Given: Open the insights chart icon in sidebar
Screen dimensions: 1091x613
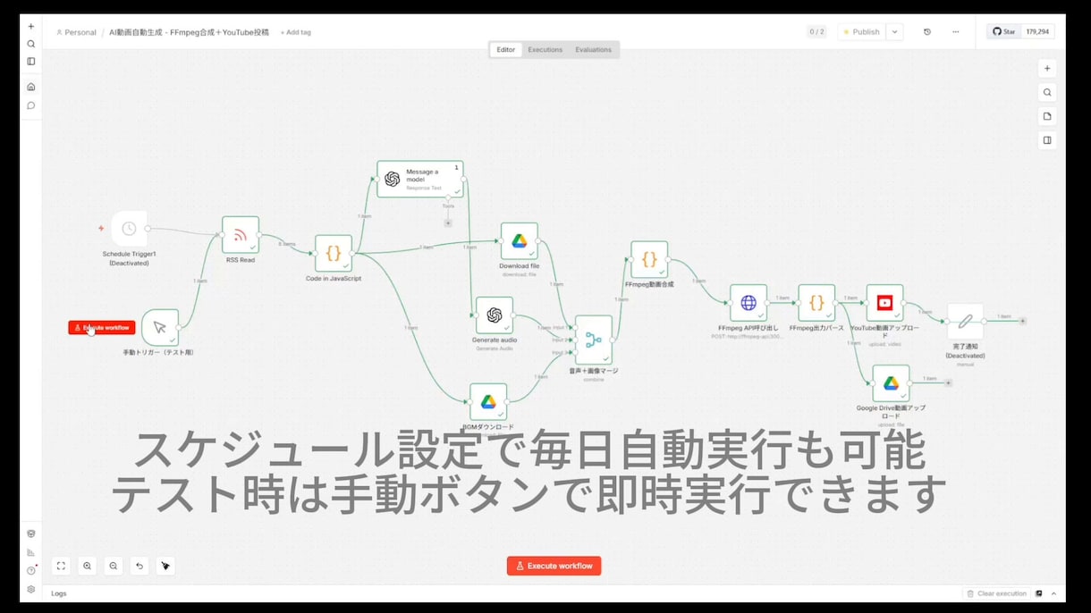Looking at the screenshot, I should pos(30,552).
